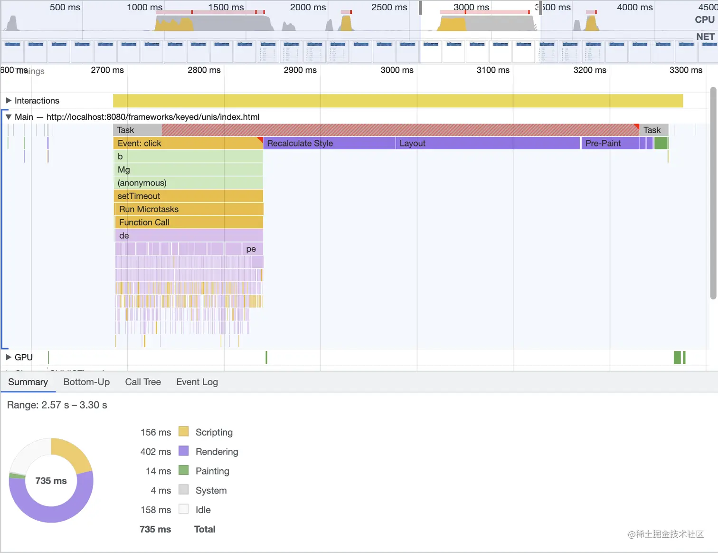This screenshot has height=553, width=718.
Task: Click the 'Painting' legend label
Action: pos(212,471)
